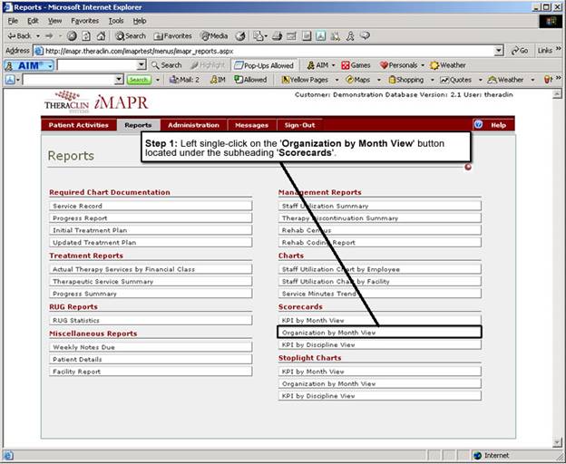
Task: Click the Go button beside the address bar
Action: tap(520, 51)
